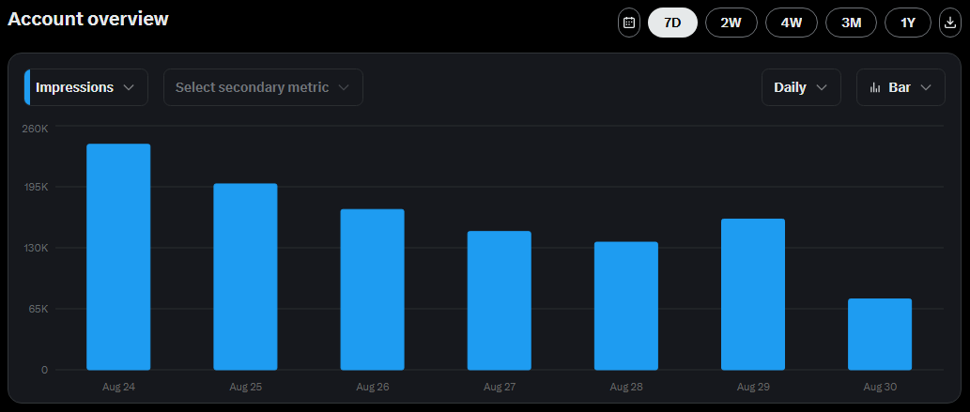Screen dimensions: 970x412
Task: Click the Aug 24 impressions bar
Action: click(118, 257)
